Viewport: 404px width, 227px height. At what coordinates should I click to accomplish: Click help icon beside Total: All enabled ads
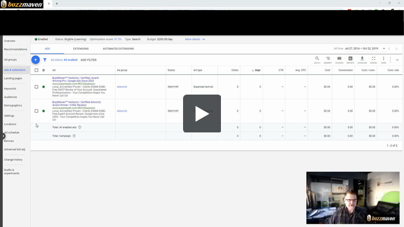[80, 127]
